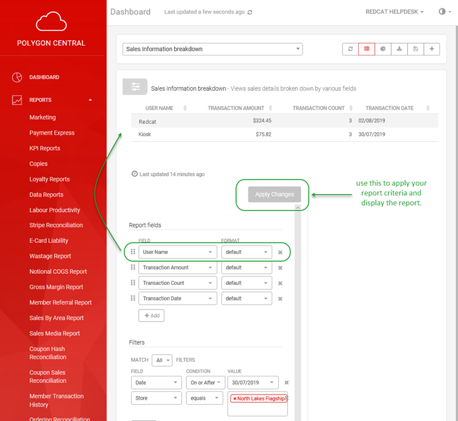Open format dropdown for Transaction Count
The image size is (458, 421).
click(246, 283)
